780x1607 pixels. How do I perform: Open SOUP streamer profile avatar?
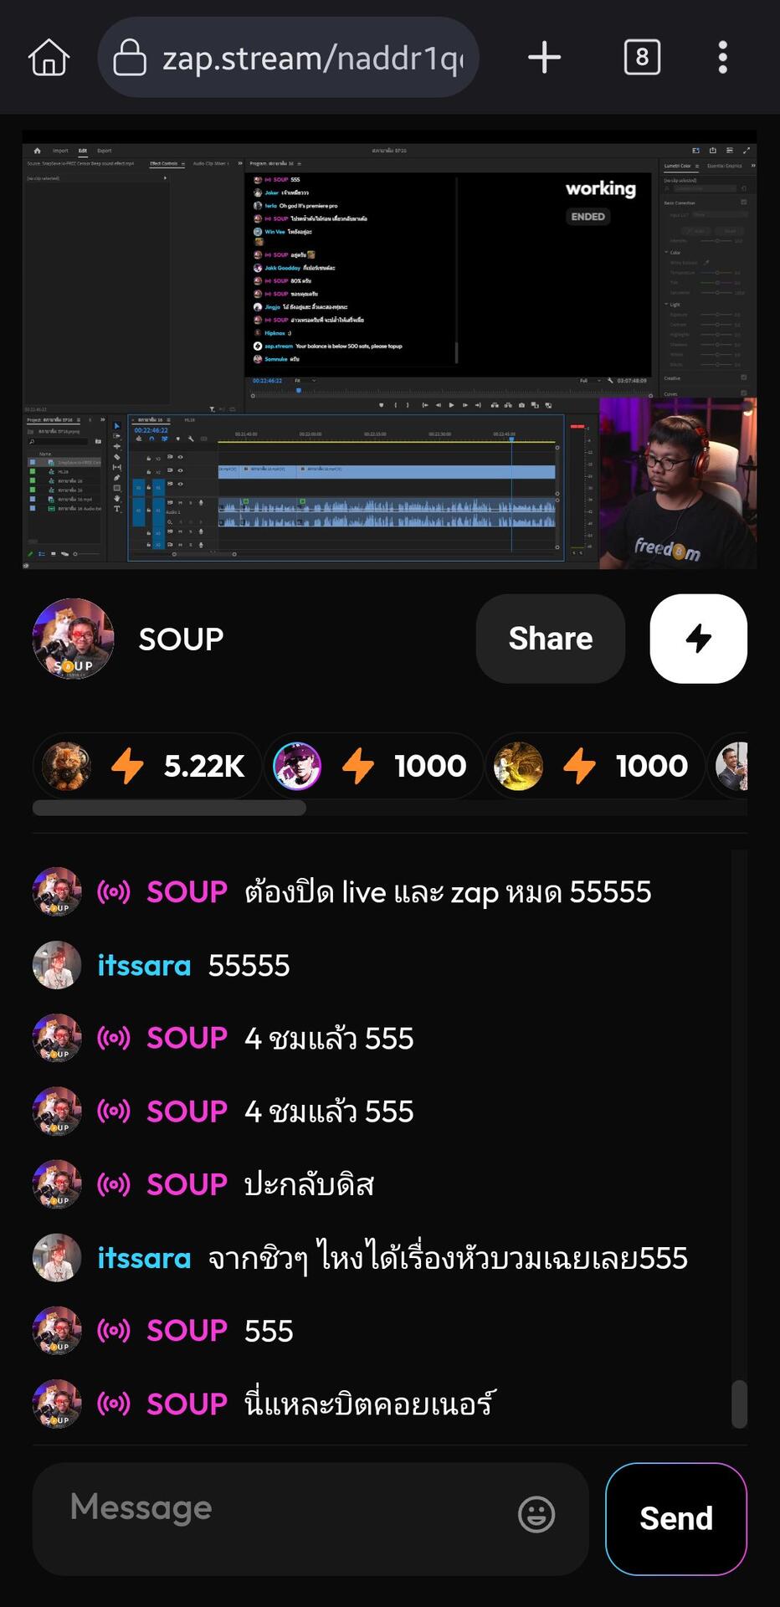click(73, 639)
